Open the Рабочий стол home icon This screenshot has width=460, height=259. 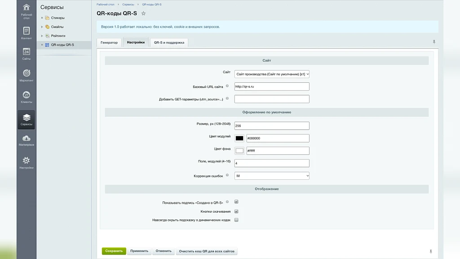tap(27, 7)
